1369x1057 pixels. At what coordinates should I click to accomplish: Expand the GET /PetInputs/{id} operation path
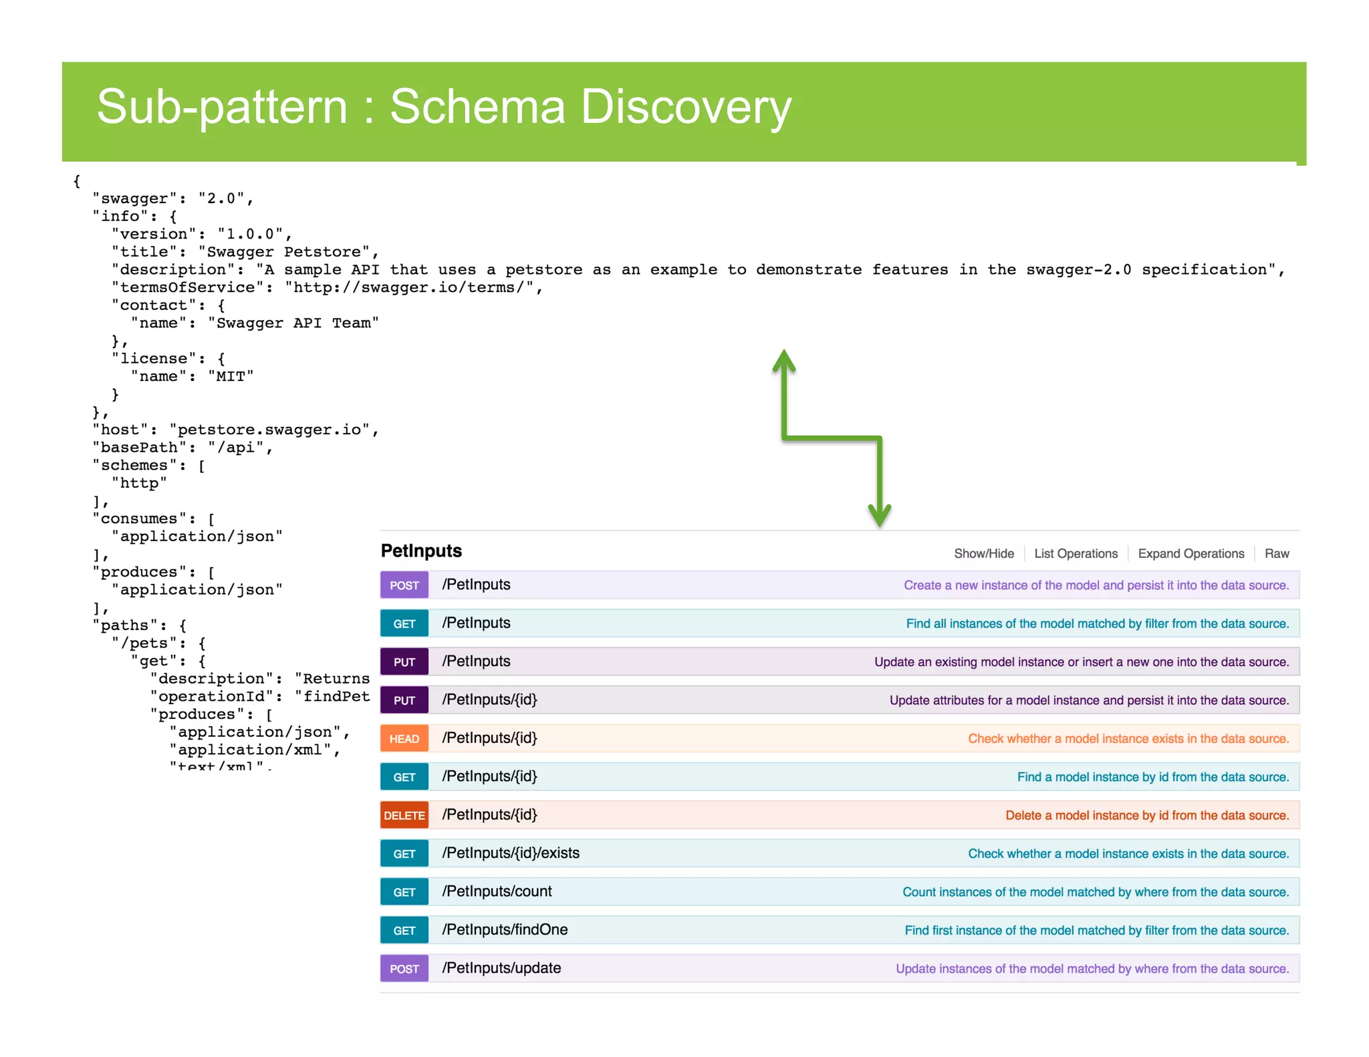pos(489,776)
